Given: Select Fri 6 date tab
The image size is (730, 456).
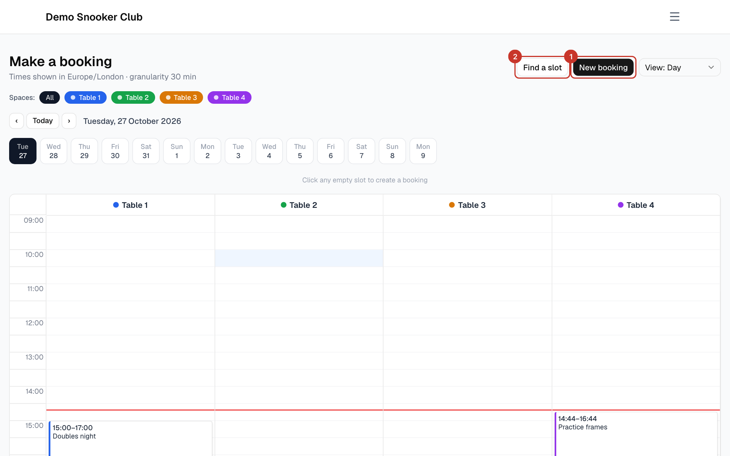Looking at the screenshot, I should coord(331,151).
